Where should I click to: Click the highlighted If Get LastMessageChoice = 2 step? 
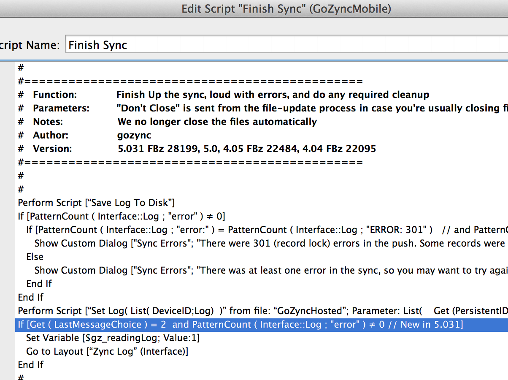click(262, 324)
